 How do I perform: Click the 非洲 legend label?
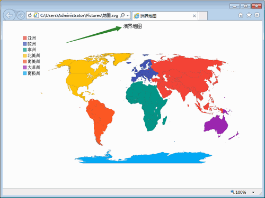click(x=32, y=50)
